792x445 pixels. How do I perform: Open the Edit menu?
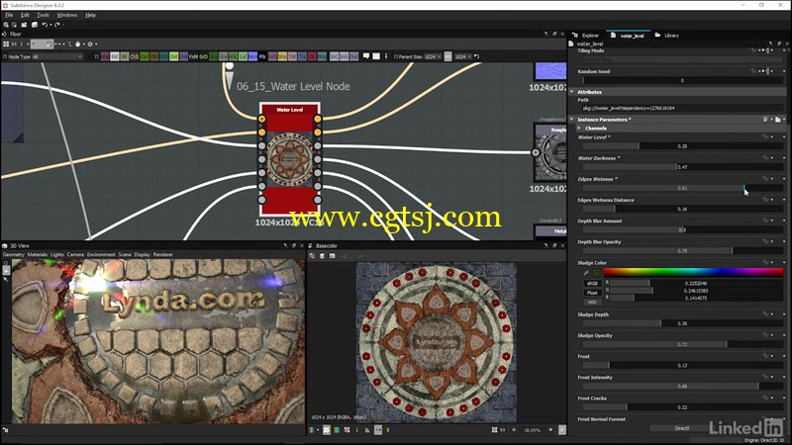25,15
